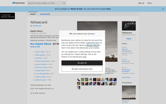Open Take-off Gewerbepark show

coord(126,50)
